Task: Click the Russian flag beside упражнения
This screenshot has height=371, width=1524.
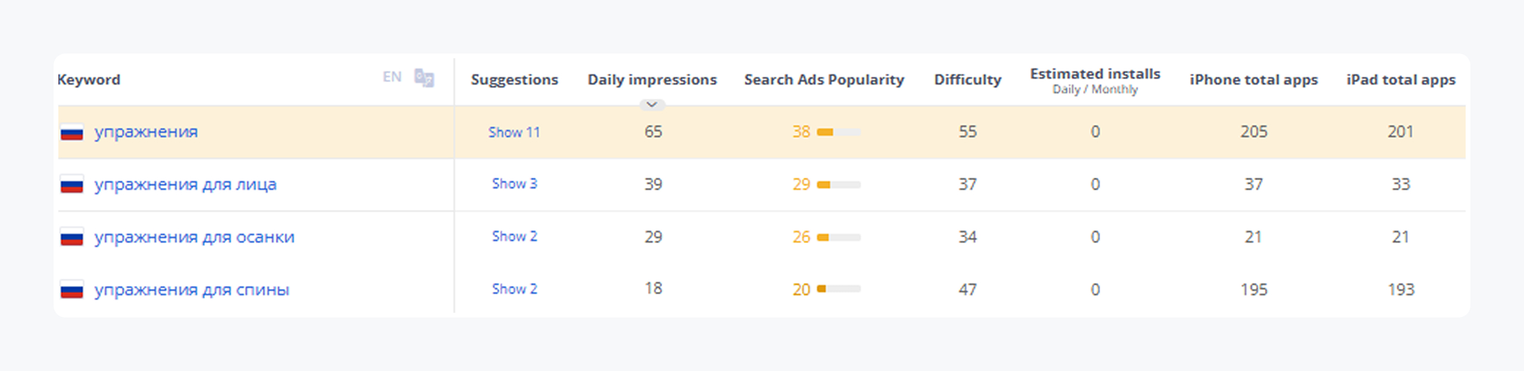Action: tap(72, 132)
